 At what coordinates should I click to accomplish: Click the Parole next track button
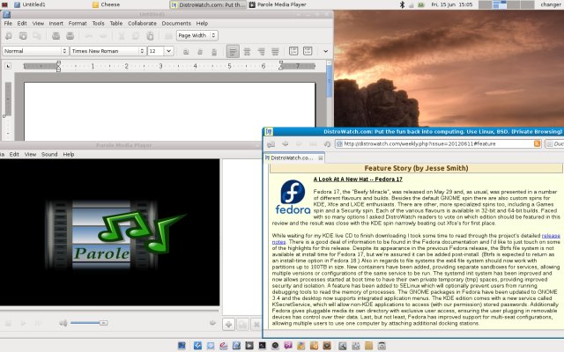tap(38, 323)
